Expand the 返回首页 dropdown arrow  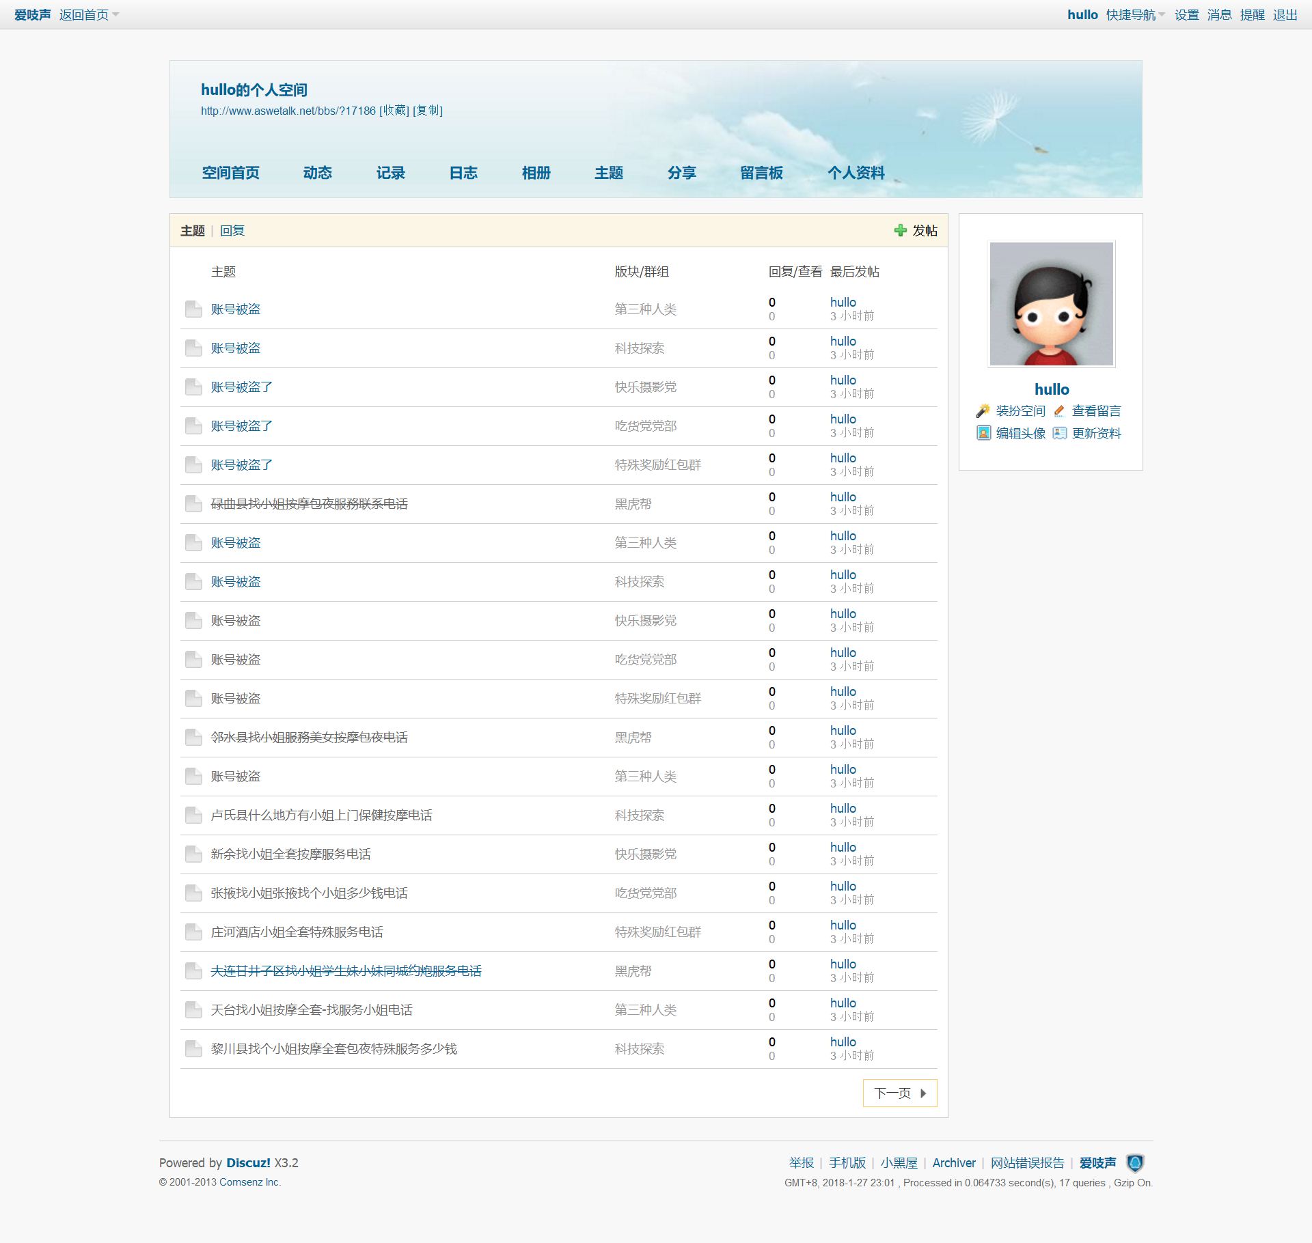point(115,15)
